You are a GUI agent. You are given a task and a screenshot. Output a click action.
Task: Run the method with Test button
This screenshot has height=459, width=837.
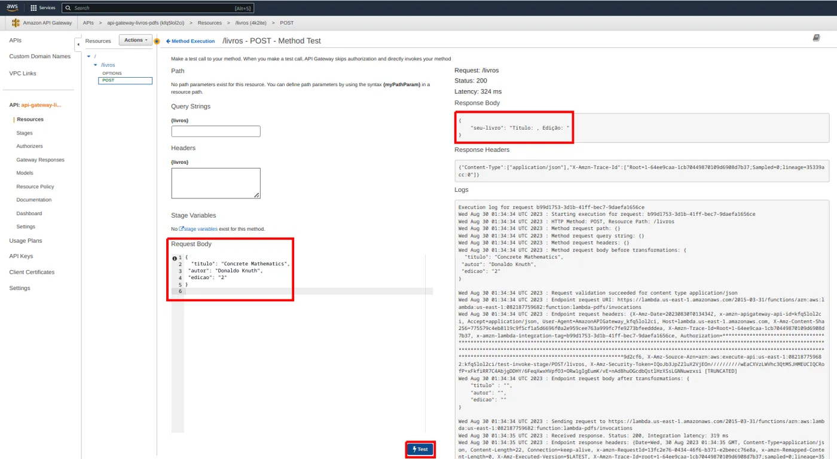pyautogui.click(x=420, y=449)
